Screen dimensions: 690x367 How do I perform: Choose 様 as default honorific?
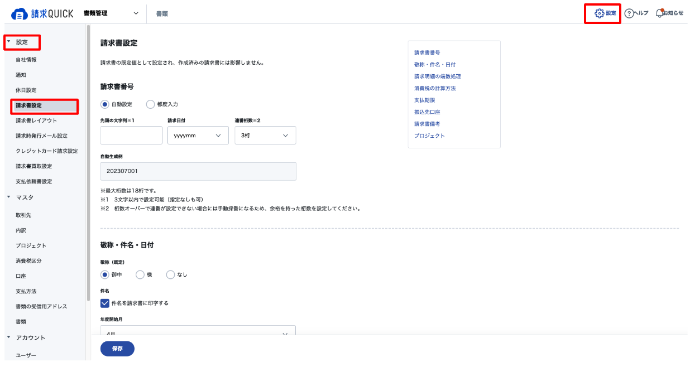[140, 274]
